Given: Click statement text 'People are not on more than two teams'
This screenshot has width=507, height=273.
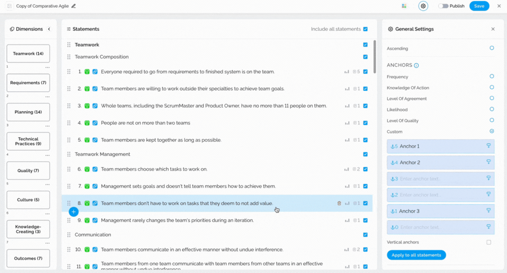Looking at the screenshot, I should point(145,123).
